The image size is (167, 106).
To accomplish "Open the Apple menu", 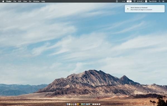I will [x=3, y=1].
